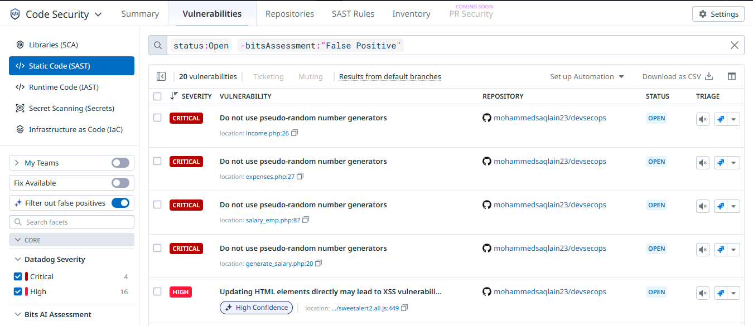Open the Set up Automation dropdown
This screenshot has height=326, width=753.
[587, 77]
